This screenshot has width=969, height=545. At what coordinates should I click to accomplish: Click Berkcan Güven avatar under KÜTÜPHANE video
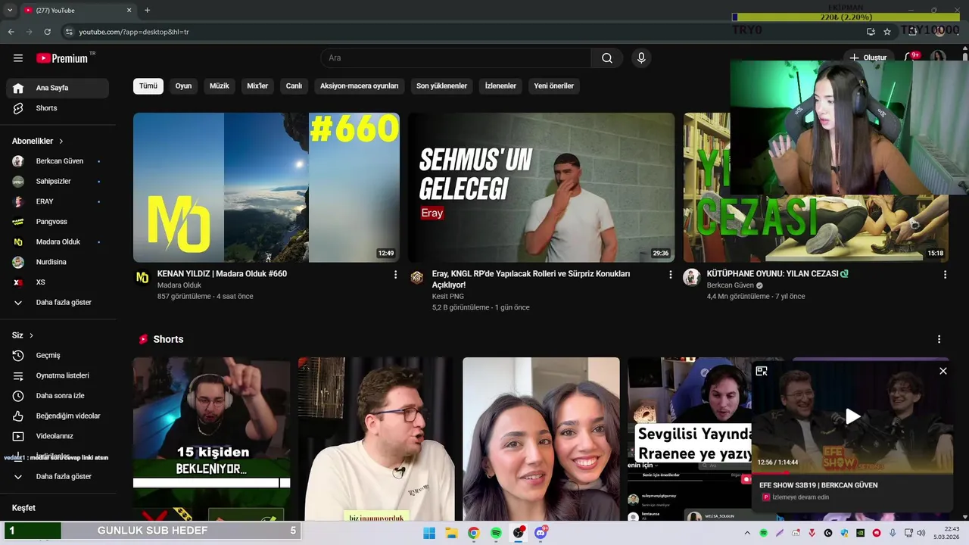[691, 278]
